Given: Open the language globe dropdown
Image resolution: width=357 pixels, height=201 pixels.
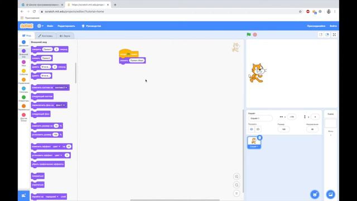Looking at the screenshot, I should click(x=40, y=26).
